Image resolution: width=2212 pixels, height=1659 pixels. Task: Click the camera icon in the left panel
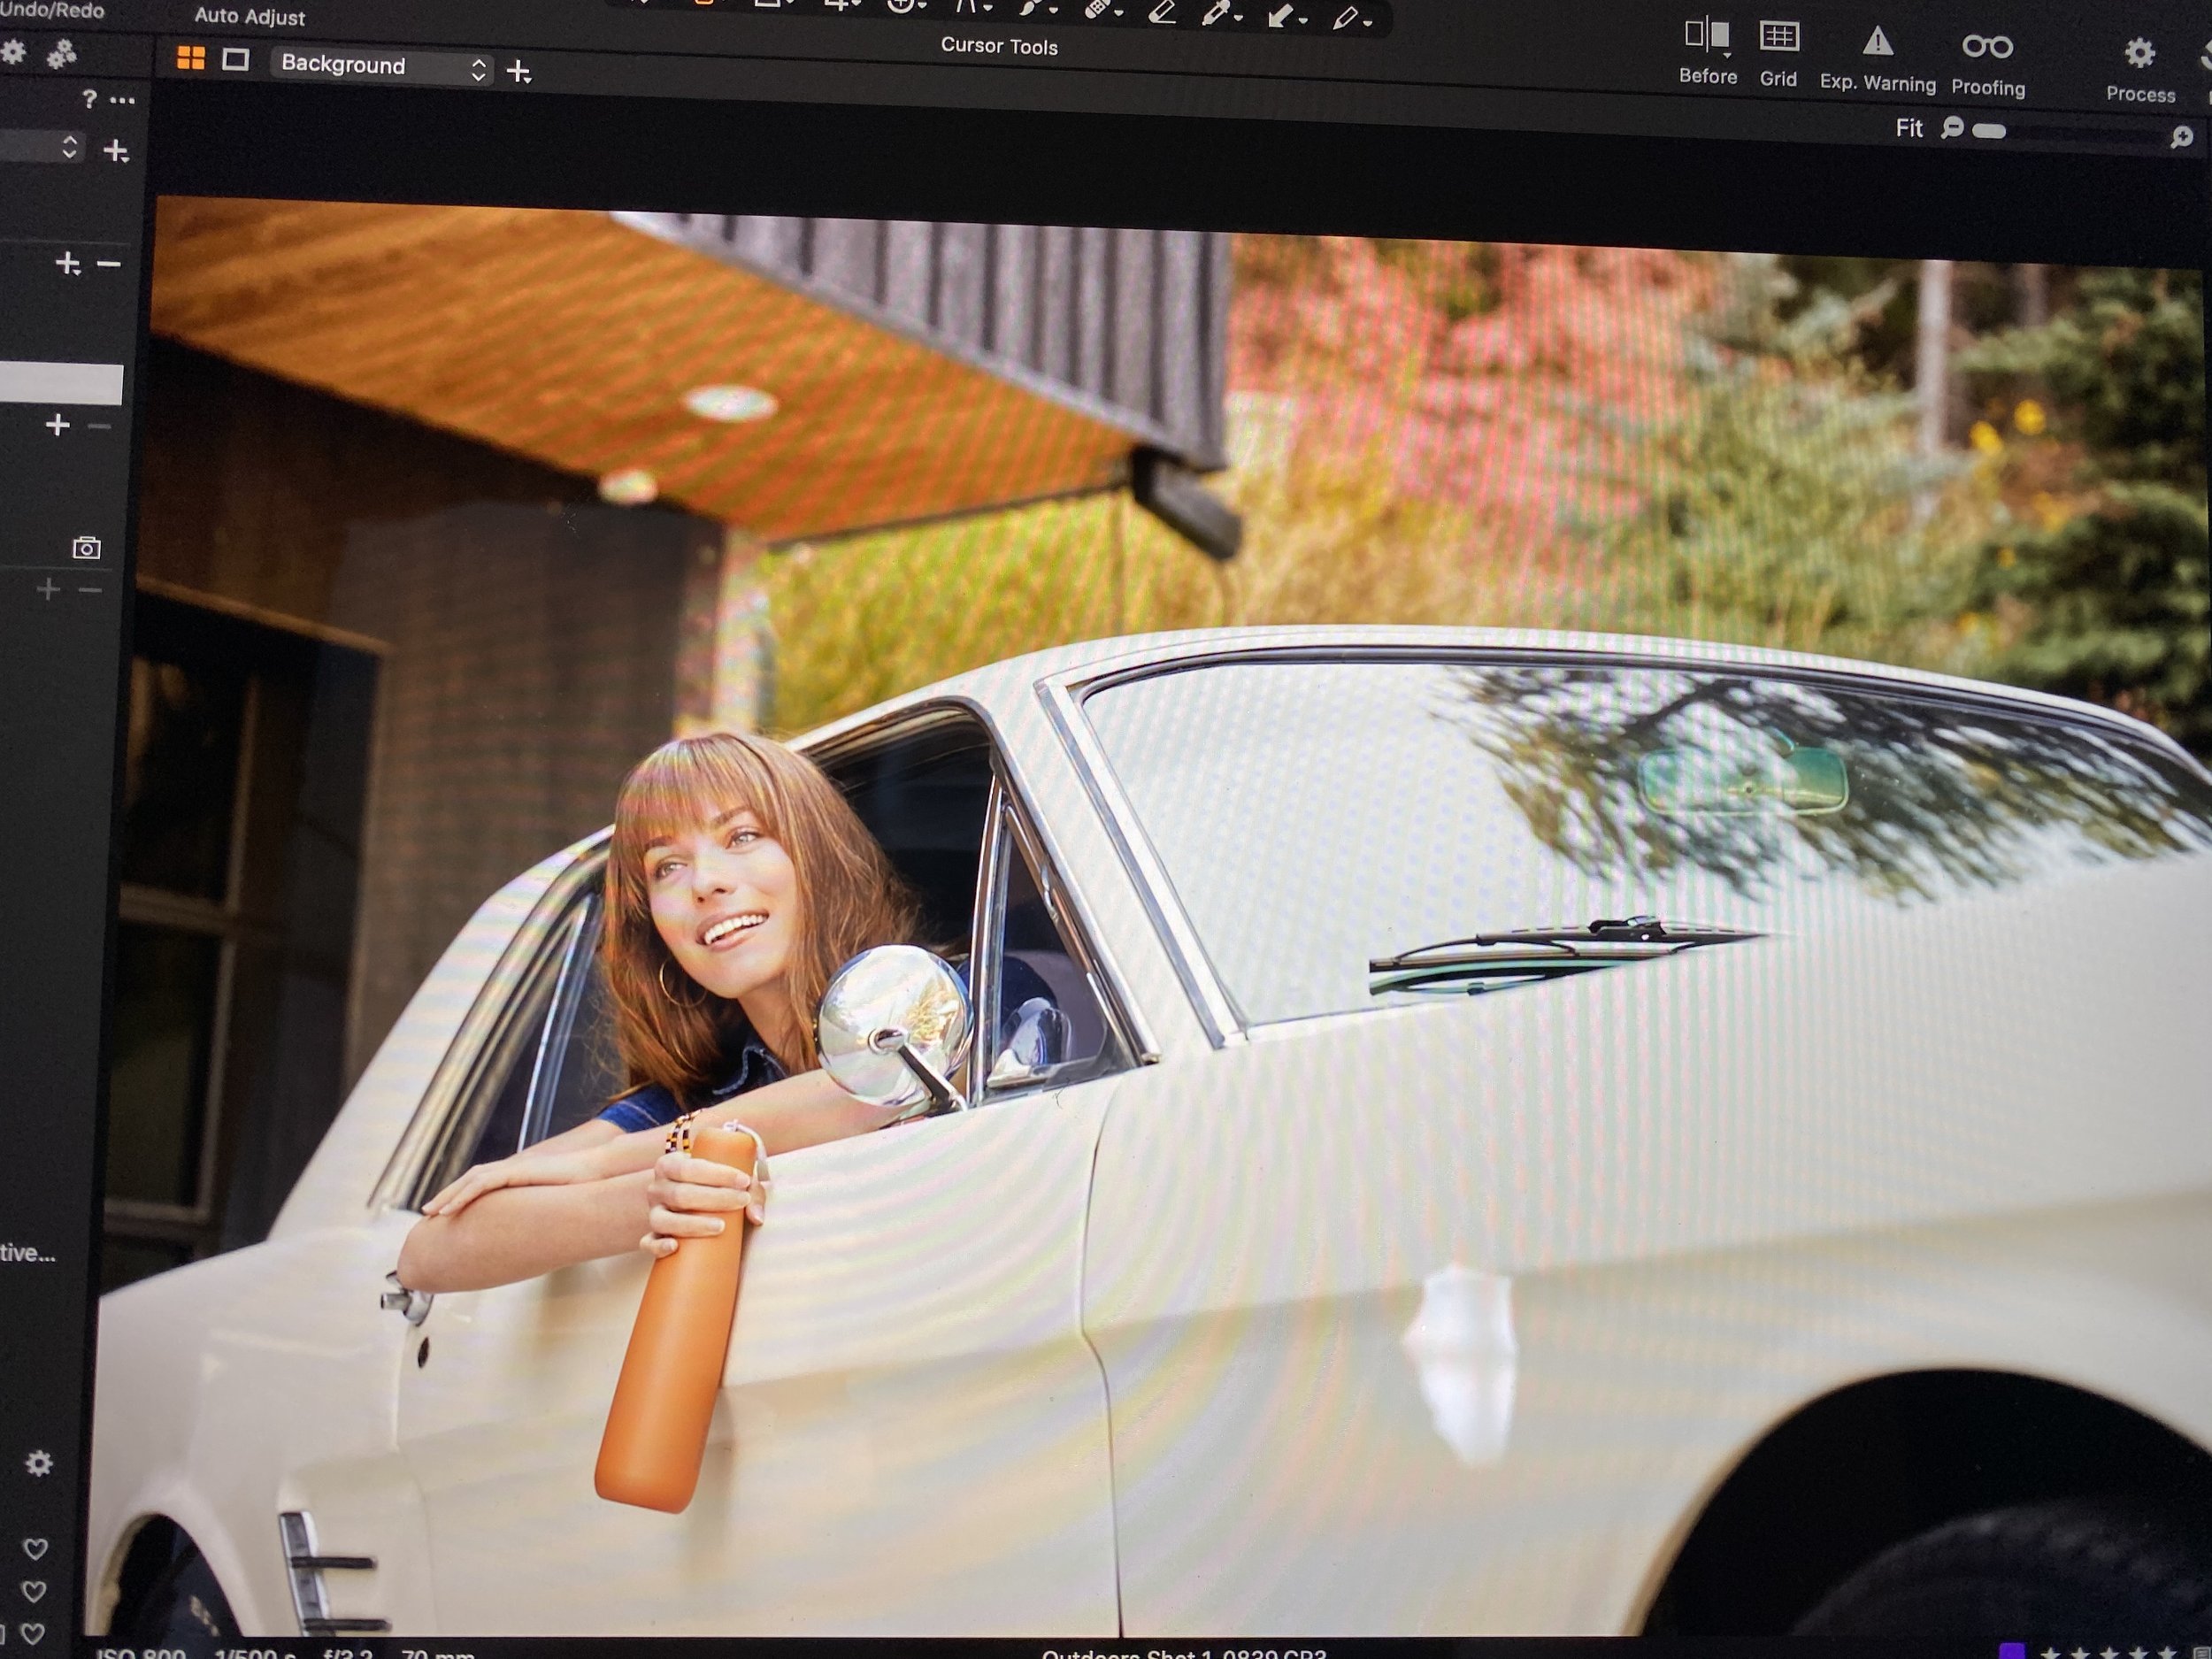[87, 547]
